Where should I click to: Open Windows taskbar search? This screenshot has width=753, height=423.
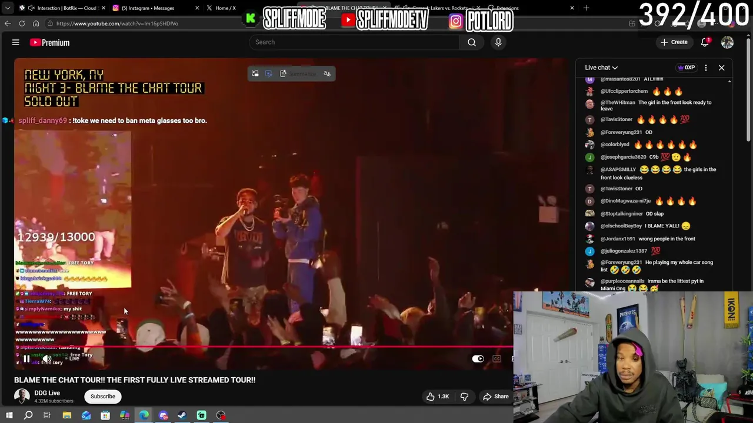coord(28,415)
